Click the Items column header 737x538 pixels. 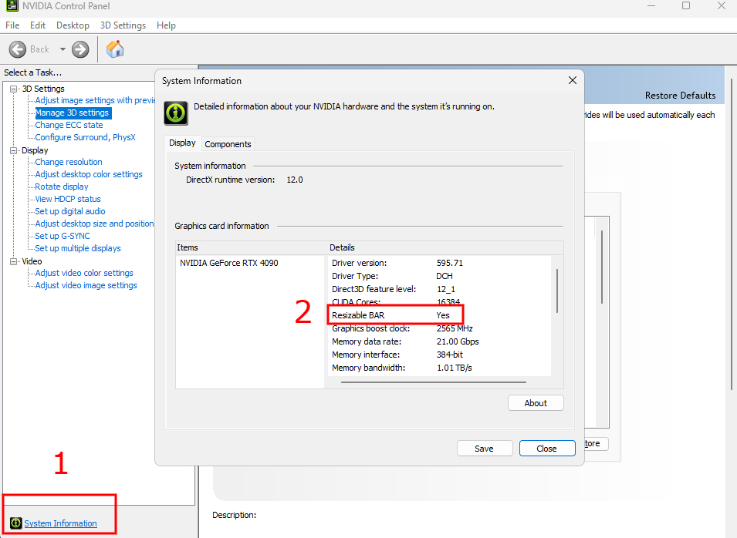click(x=251, y=247)
